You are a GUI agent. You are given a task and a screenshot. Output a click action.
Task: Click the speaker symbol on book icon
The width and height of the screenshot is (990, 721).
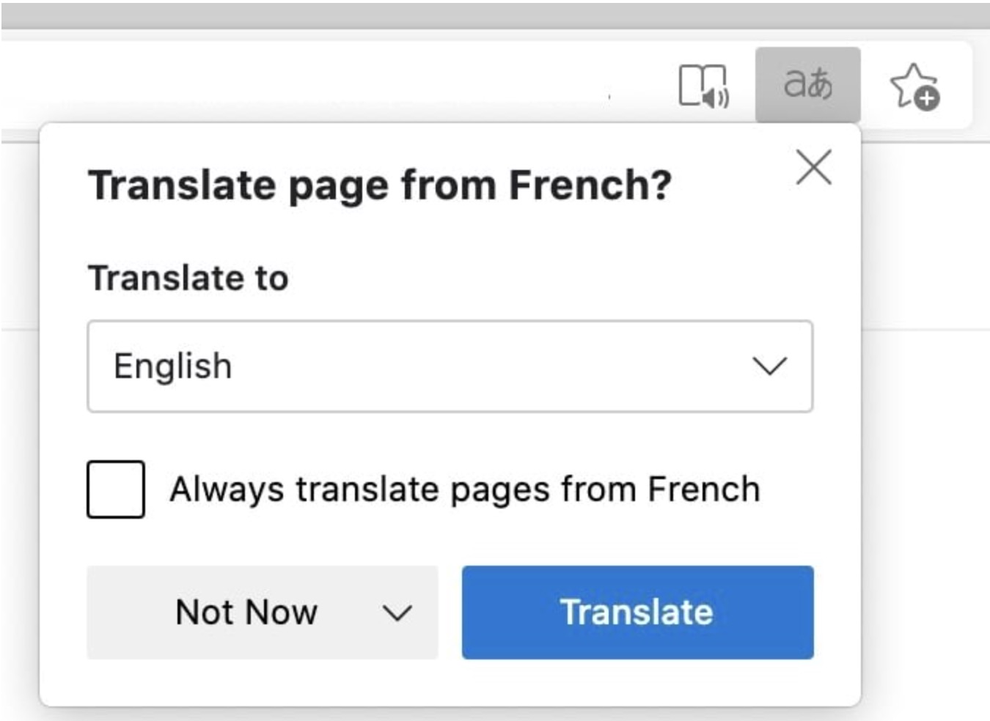pos(716,96)
